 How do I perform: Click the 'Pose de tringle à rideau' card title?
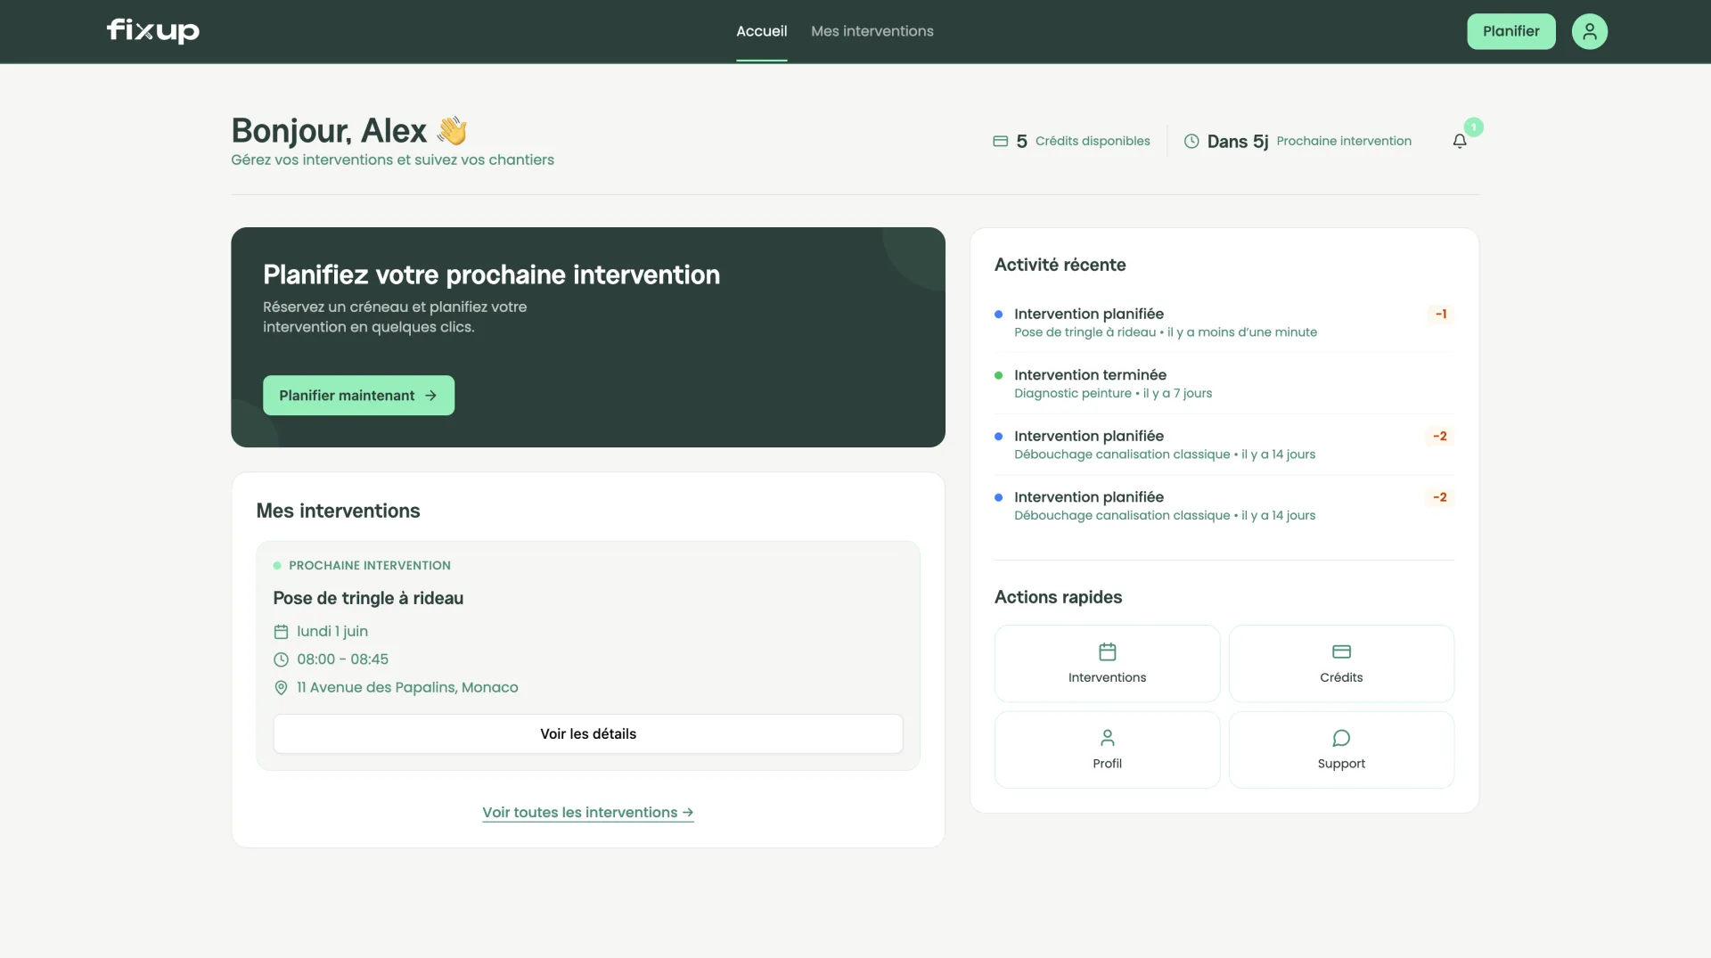coord(368,598)
